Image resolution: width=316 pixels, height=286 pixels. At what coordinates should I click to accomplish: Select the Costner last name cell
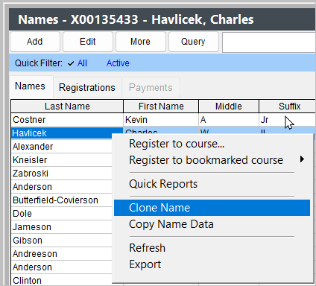tap(67, 120)
